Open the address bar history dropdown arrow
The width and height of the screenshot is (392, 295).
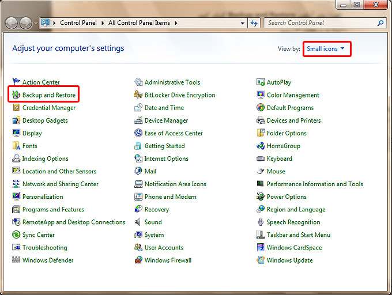click(243, 23)
